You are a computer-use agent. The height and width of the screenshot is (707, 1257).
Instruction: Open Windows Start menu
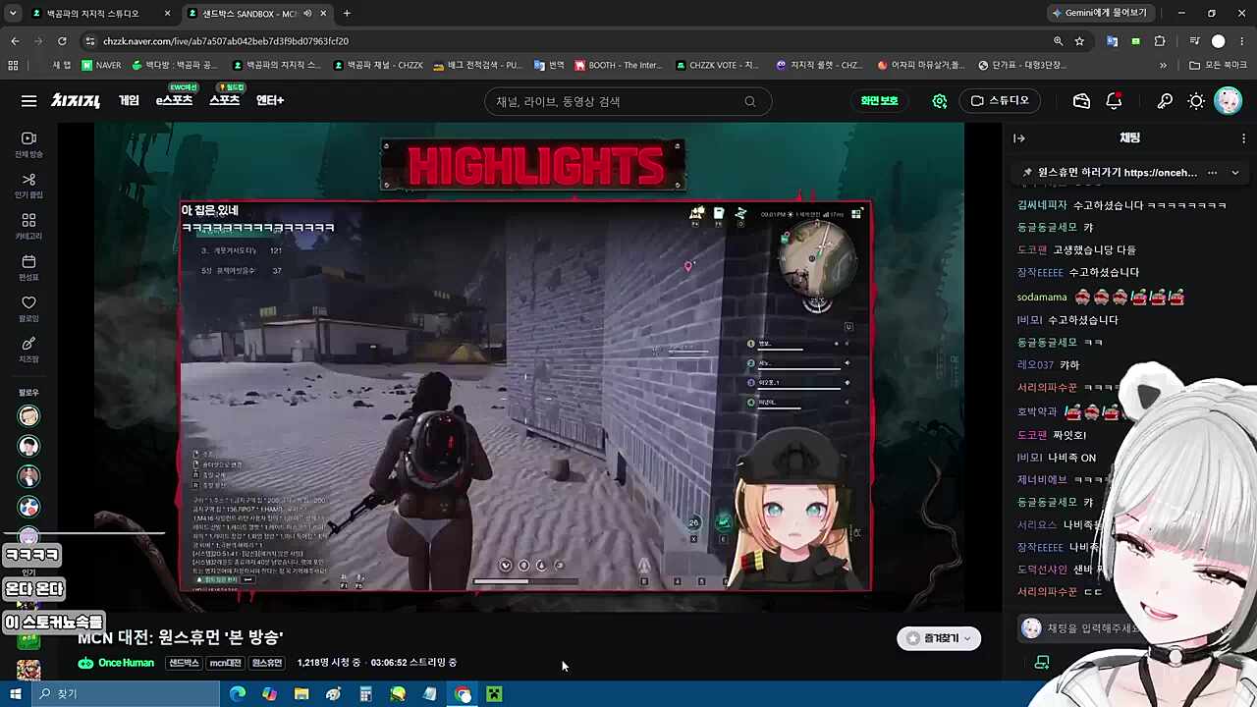tap(15, 694)
